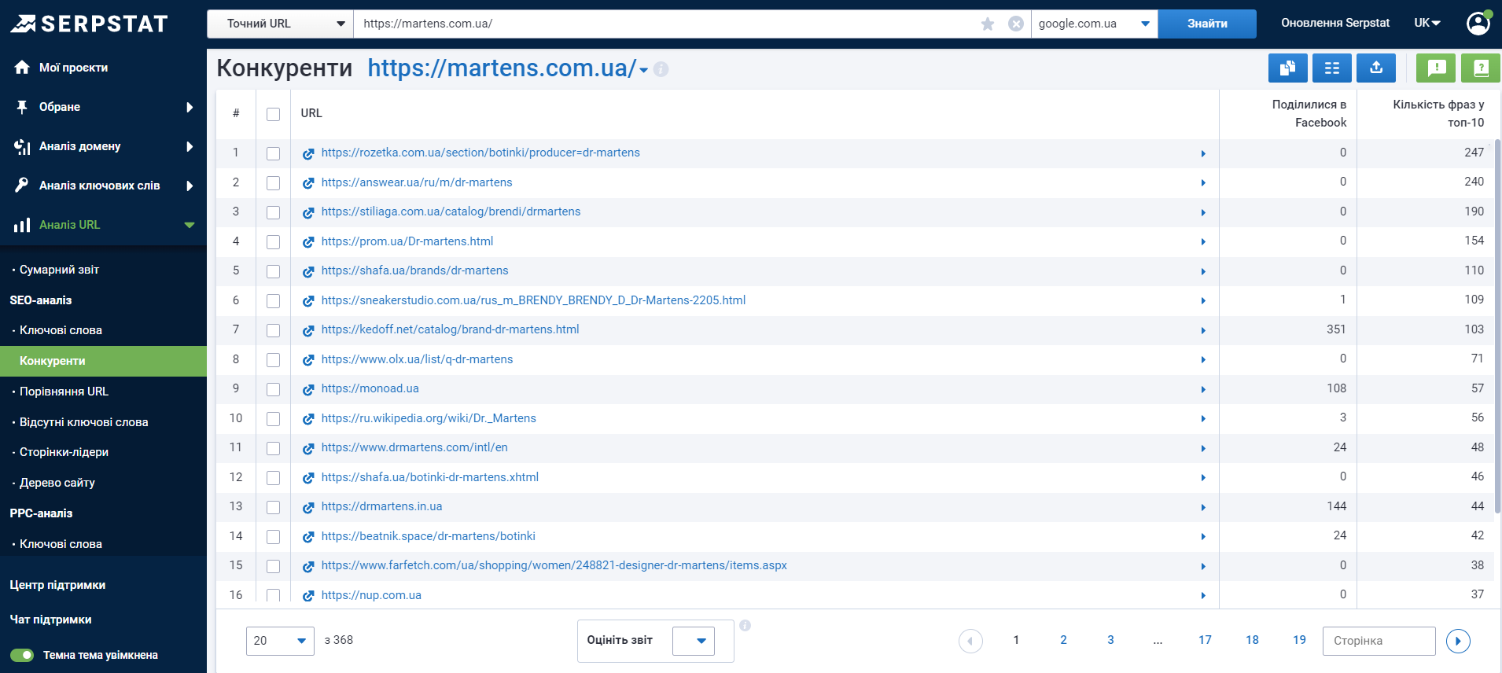
Task: Select all rows with header checkbox
Action: [273, 114]
